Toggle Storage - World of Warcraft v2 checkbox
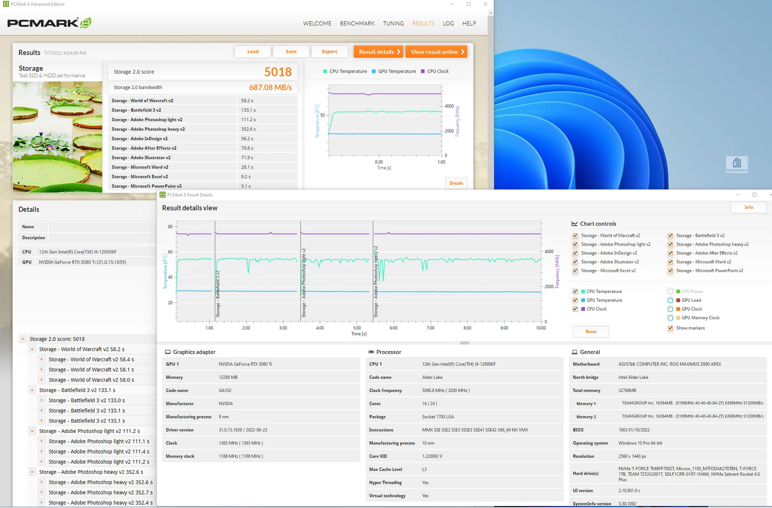The height and width of the screenshot is (508, 772). [x=575, y=236]
